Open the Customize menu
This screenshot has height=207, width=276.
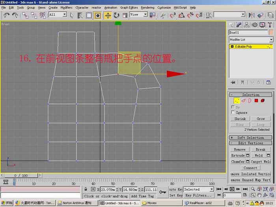tap(164, 7)
